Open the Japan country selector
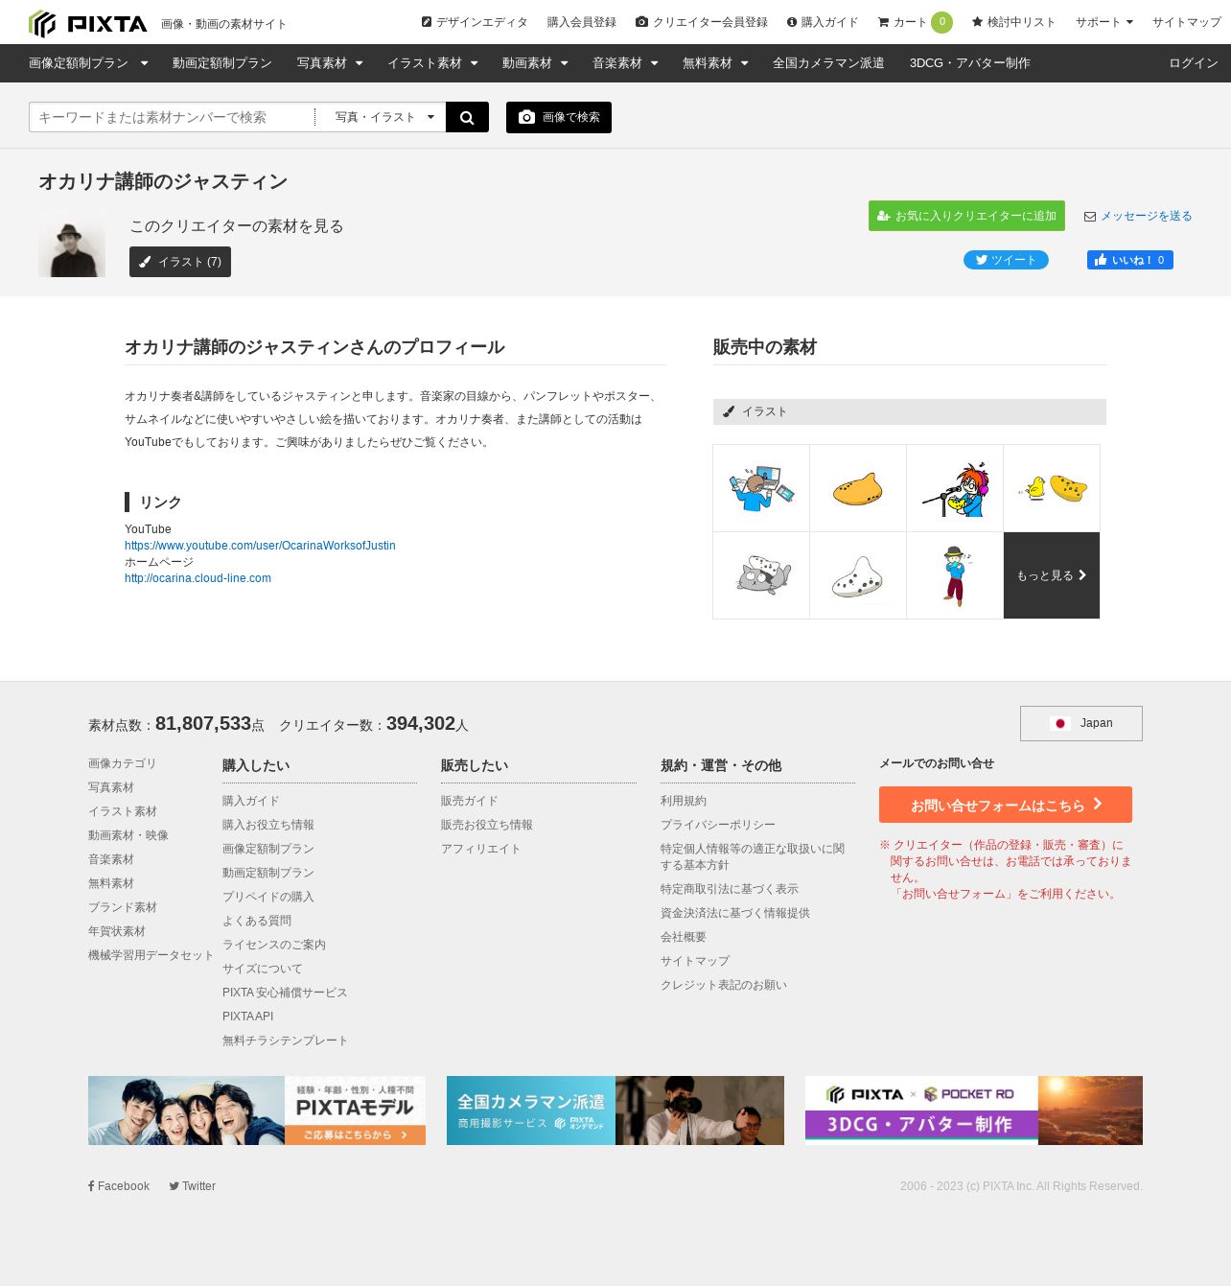The image size is (1231, 1286). click(1081, 723)
